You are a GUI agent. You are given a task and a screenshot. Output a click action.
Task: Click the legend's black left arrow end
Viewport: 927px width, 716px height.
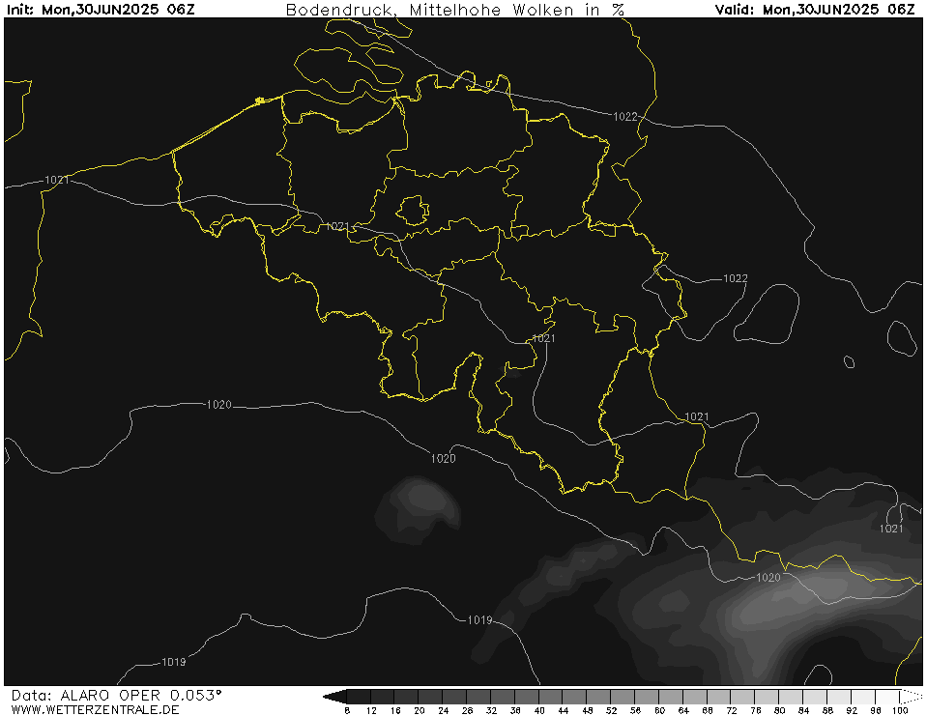(x=334, y=697)
